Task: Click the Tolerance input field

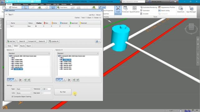Action: 46,89
